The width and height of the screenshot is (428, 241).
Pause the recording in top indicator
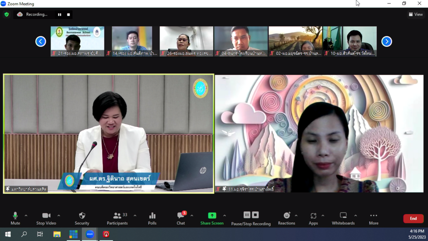tap(59, 14)
